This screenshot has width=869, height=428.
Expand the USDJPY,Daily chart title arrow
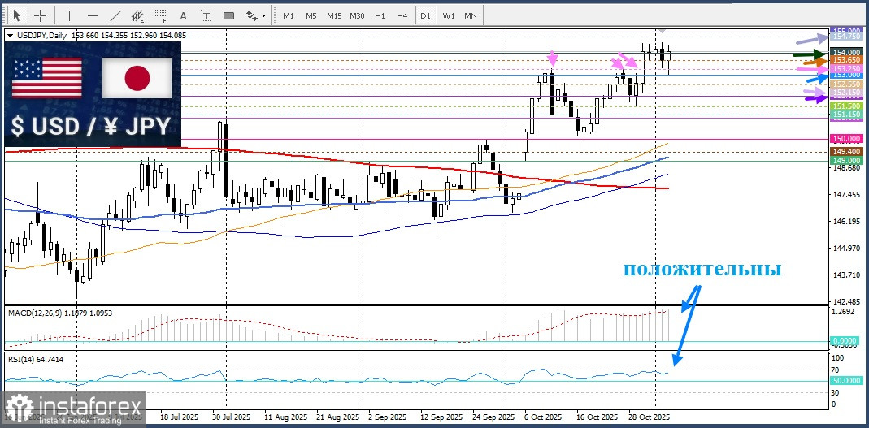(x=10, y=35)
